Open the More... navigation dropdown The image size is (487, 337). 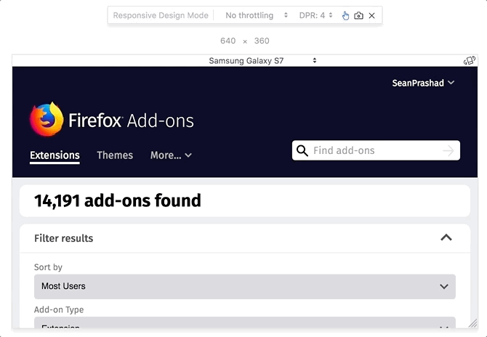pyautogui.click(x=171, y=155)
